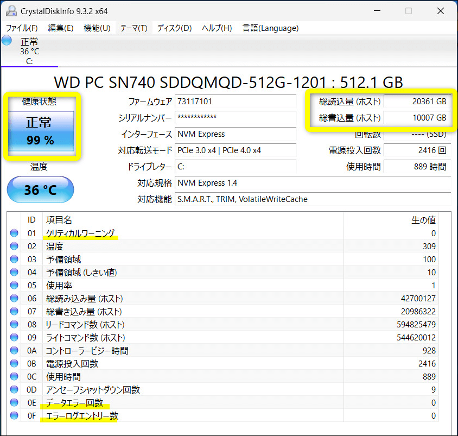Click the blue status orb for drive C:

click(7, 41)
